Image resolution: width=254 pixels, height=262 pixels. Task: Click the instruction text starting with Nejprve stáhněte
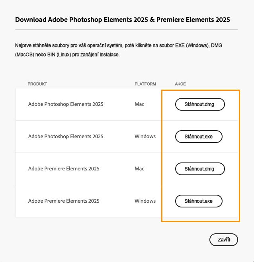pos(119,45)
